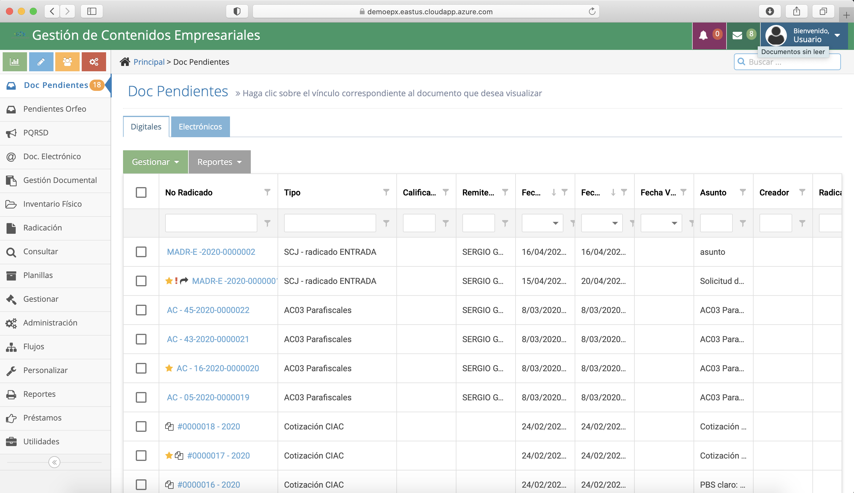Open document MADR-E -2020-0000002
The height and width of the screenshot is (493, 854).
click(x=211, y=252)
